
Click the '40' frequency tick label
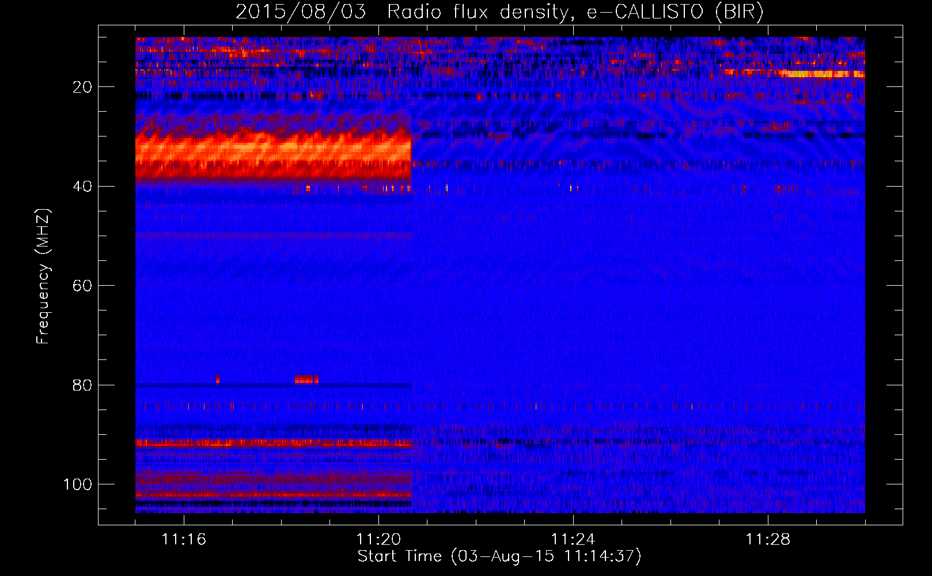click(82, 187)
